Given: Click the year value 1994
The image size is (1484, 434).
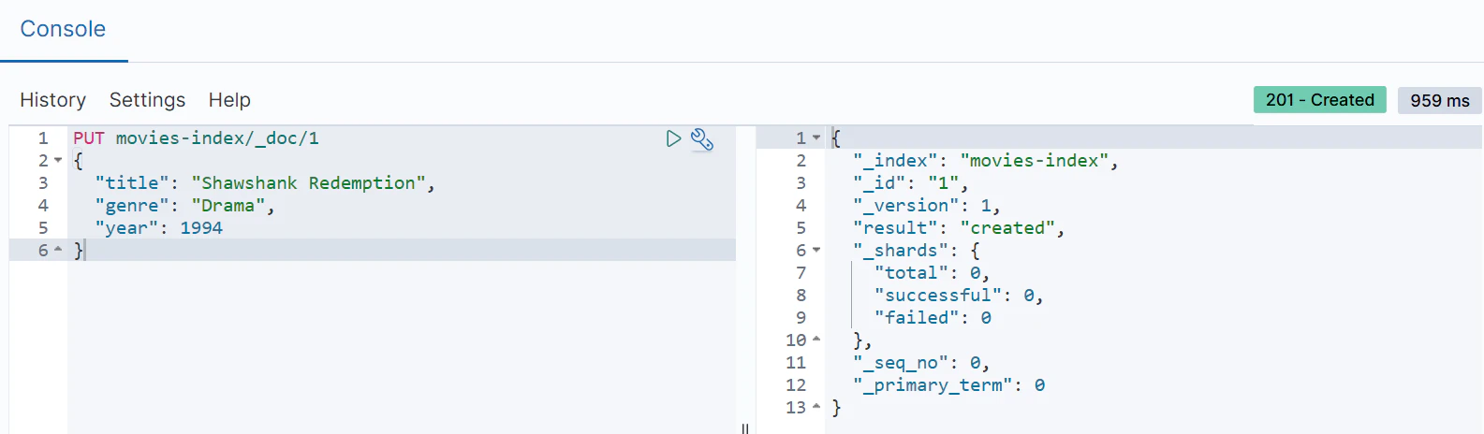Looking at the screenshot, I should (x=201, y=228).
